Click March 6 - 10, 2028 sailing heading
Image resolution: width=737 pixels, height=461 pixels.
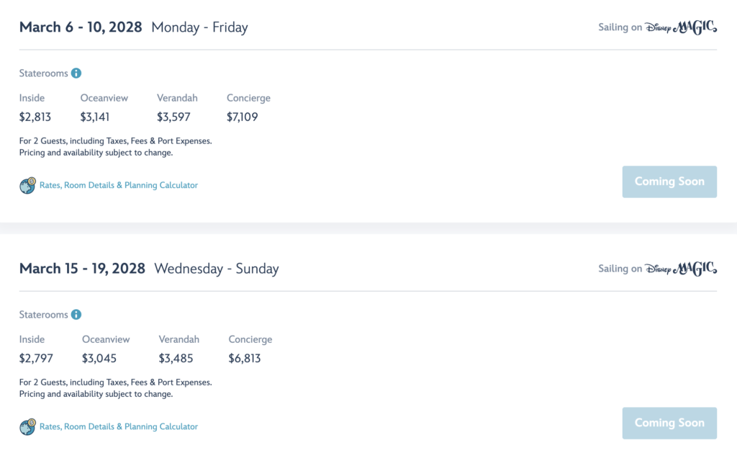click(x=81, y=27)
